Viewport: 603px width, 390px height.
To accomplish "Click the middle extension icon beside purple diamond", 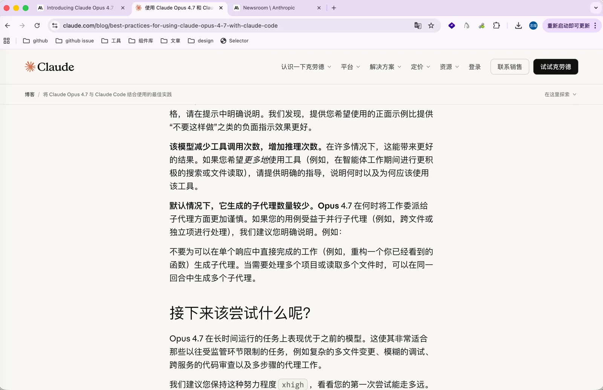I will (467, 26).
